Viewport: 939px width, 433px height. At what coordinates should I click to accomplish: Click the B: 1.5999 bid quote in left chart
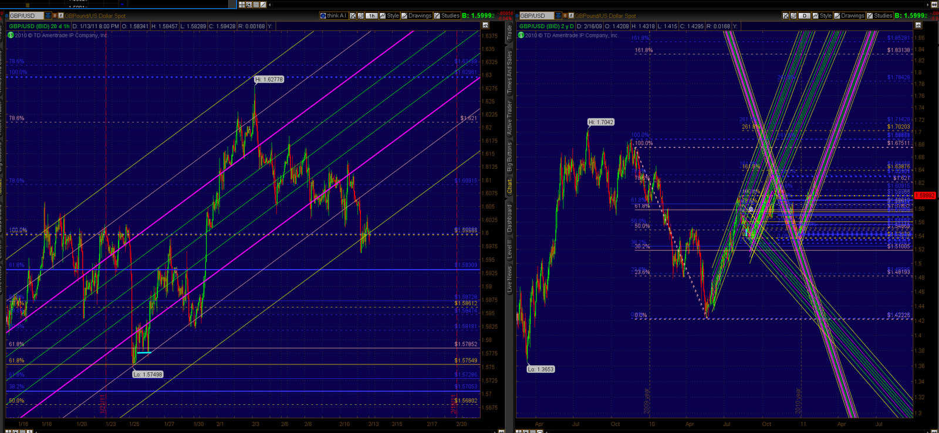pos(478,16)
